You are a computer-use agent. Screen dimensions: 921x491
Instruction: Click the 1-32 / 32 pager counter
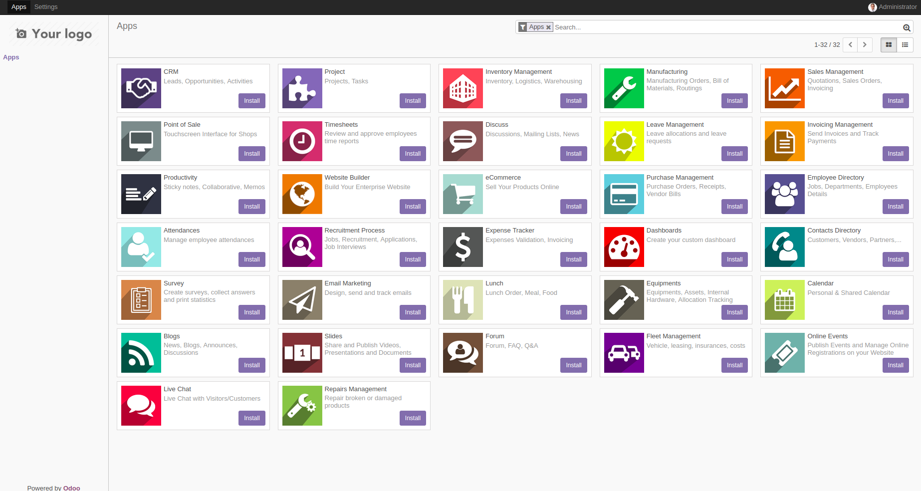827,45
